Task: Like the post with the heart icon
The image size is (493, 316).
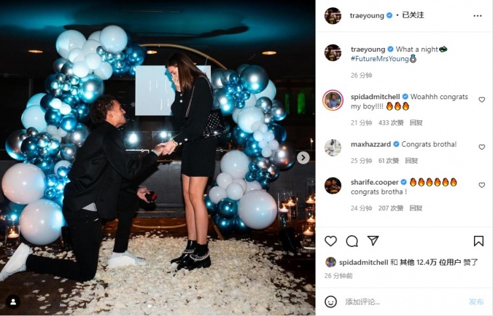Action: [331, 241]
